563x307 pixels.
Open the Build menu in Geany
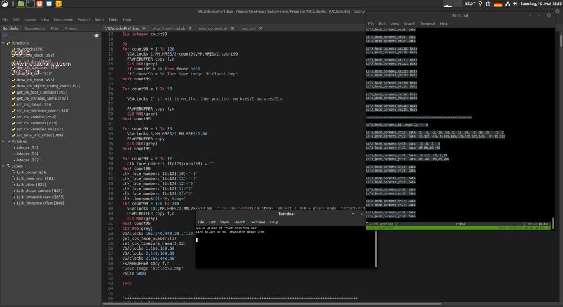pyautogui.click(x=99, y=20)
